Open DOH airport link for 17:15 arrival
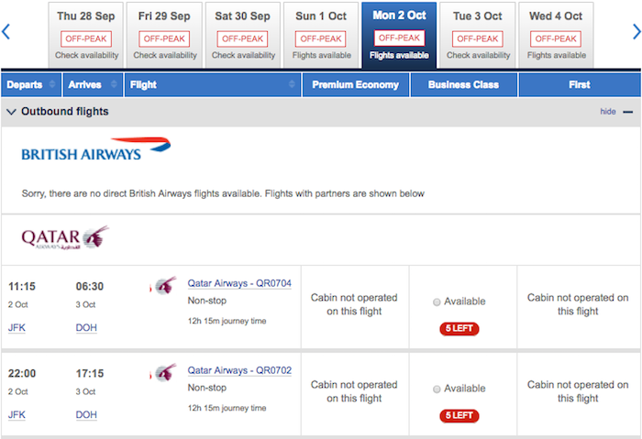Image resolution: width=642 pixels, height=439 pixels. [x=86, y=415]
